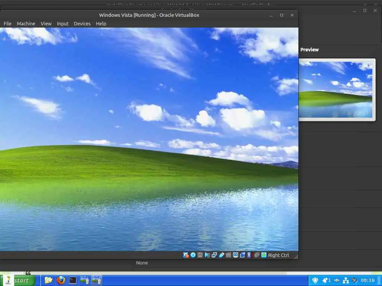Click the shield icon in the system tray
The height and width of the screenshot is (286, 382).
click(x=315, y=280)
